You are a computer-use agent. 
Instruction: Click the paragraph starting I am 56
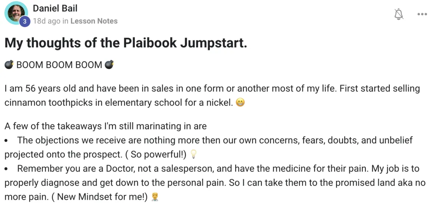[x=212, y=95]
